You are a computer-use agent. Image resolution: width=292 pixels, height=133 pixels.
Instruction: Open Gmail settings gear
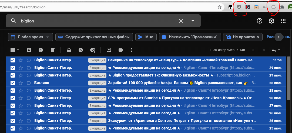271,21
